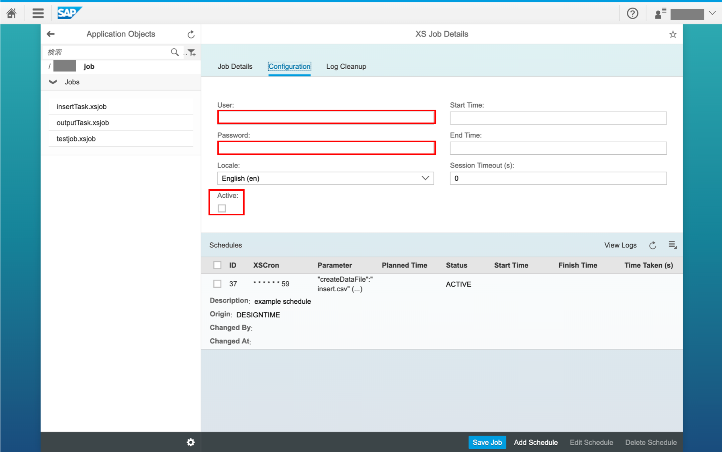Switch to the Job Details tab
This screenshot has width=722, height=452.
[x=235, y=66]
